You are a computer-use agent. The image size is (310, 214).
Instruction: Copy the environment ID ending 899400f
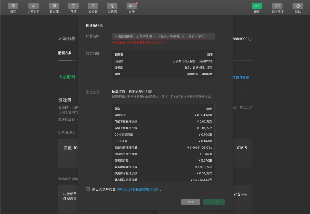(250, 39)
